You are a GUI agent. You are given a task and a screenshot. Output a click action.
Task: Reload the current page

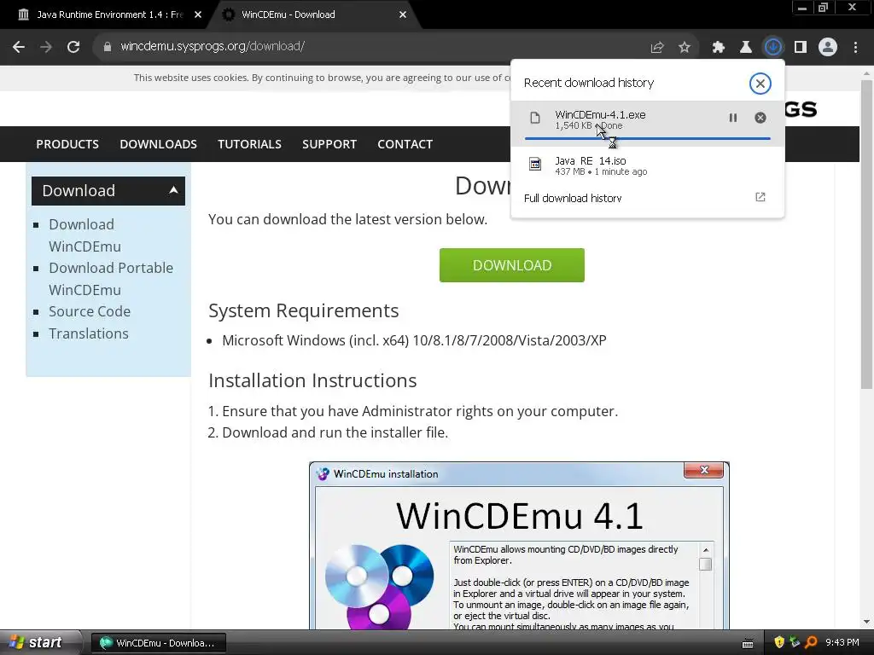click(x=73, y=47)
